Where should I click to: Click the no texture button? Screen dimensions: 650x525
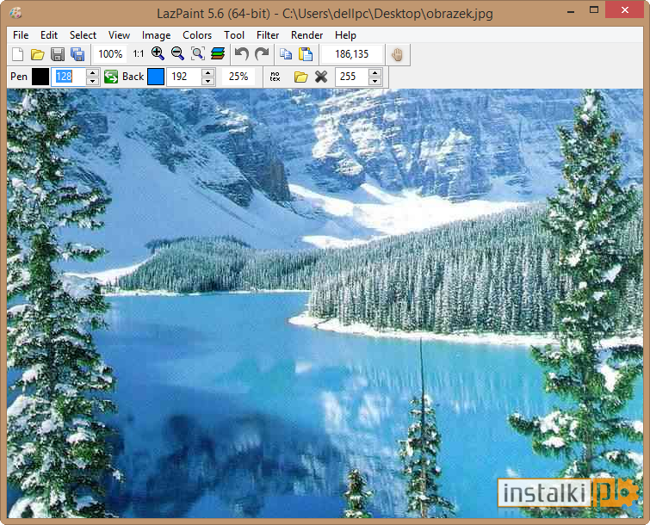pyautogui.click(x=275, y=77)
